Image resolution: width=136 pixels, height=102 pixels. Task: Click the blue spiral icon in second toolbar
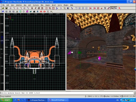(3, 11)
